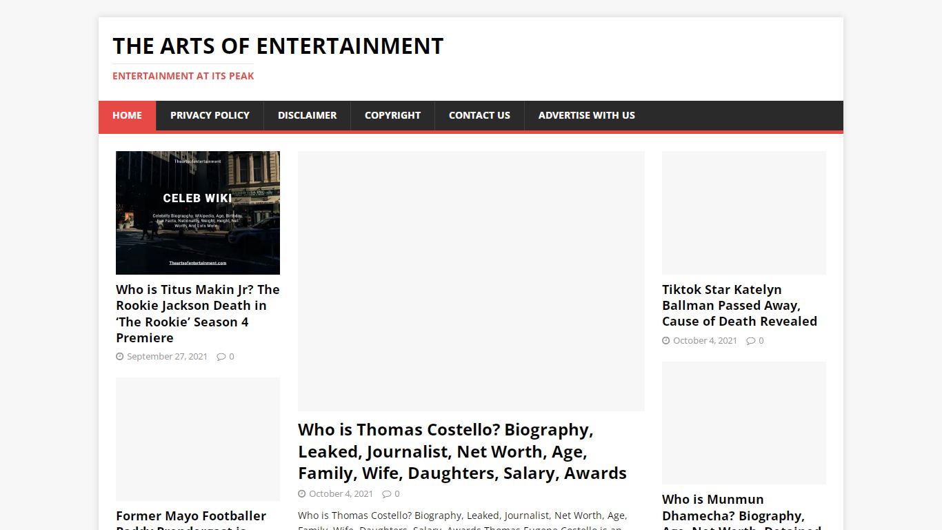The image size is (942, 530).
Task: Go to the Disclaimer page
Action: [307, 115]
